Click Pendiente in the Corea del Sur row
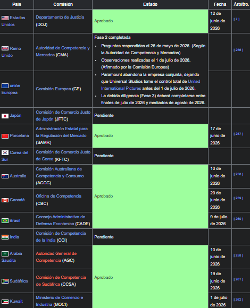This screenshot has width=250, height=308. tap(104, 156)
